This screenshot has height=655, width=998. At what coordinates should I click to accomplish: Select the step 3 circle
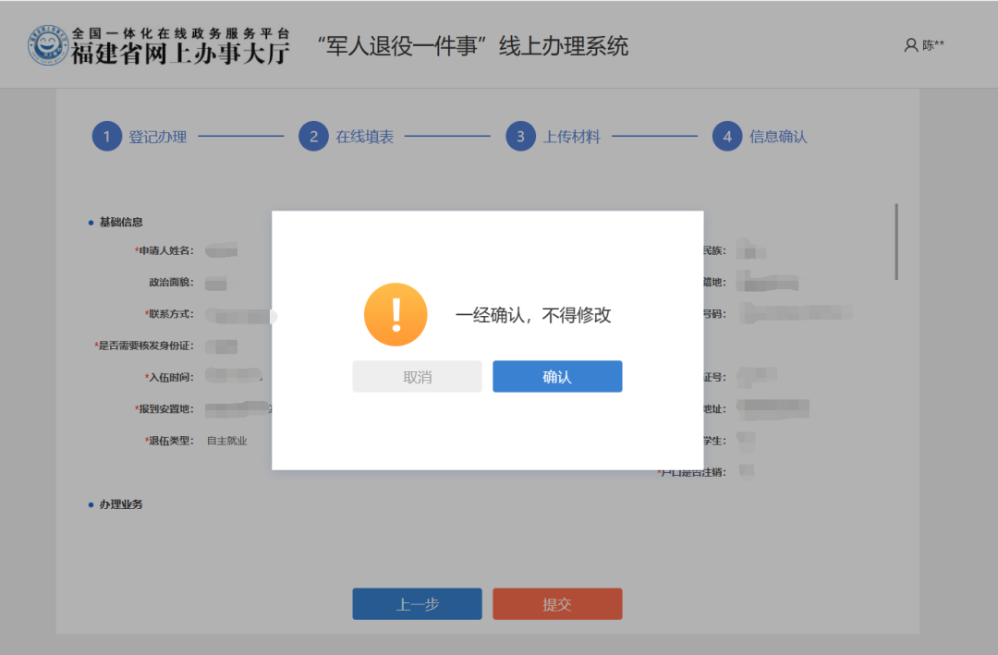521,137
